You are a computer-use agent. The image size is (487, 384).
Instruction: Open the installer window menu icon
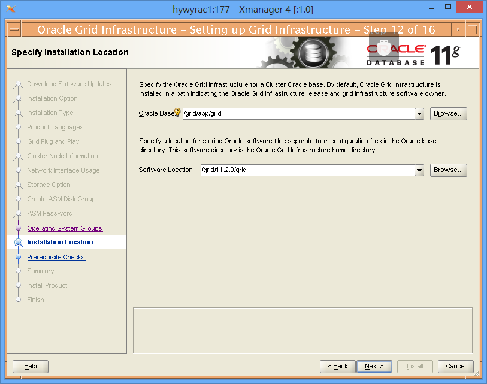click(14, 30)
